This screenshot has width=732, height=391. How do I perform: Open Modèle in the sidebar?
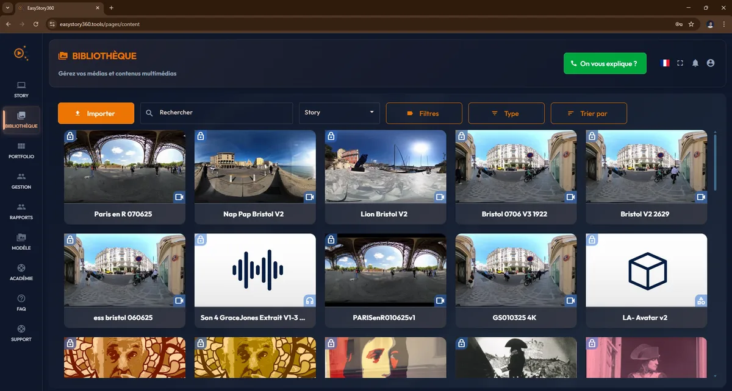(21, 242)
